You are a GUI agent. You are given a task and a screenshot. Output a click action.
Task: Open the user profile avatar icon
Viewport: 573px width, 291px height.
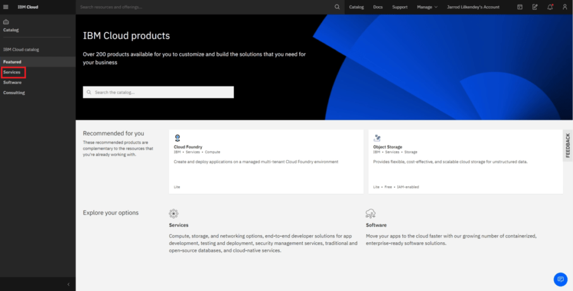565,7
